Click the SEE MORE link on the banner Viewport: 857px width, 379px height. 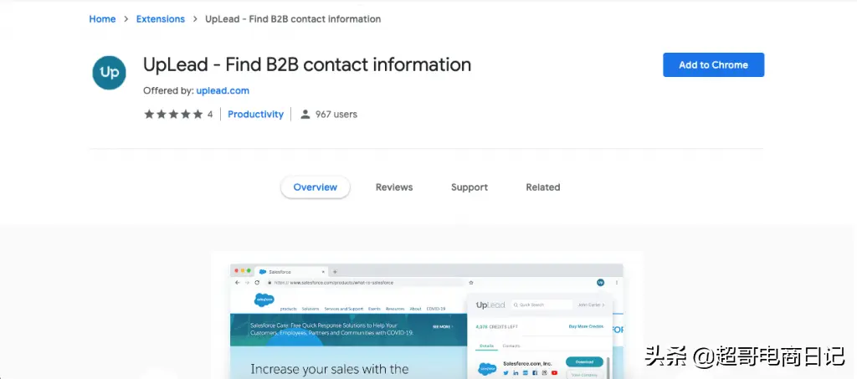tap(443, 326)
